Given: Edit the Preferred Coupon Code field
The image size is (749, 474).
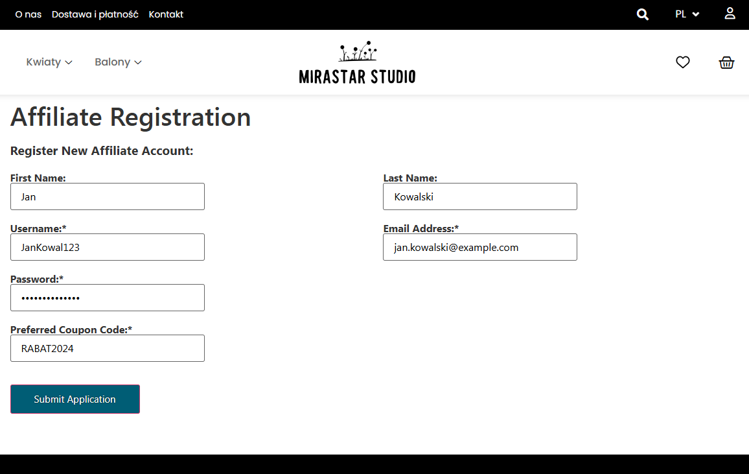Looking at the screenshot, I should (x=108, y=348).
